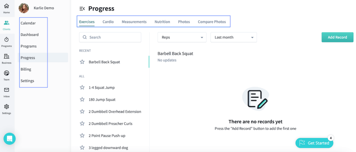Star the Barbell Back Squat exercise

[82, 62]
